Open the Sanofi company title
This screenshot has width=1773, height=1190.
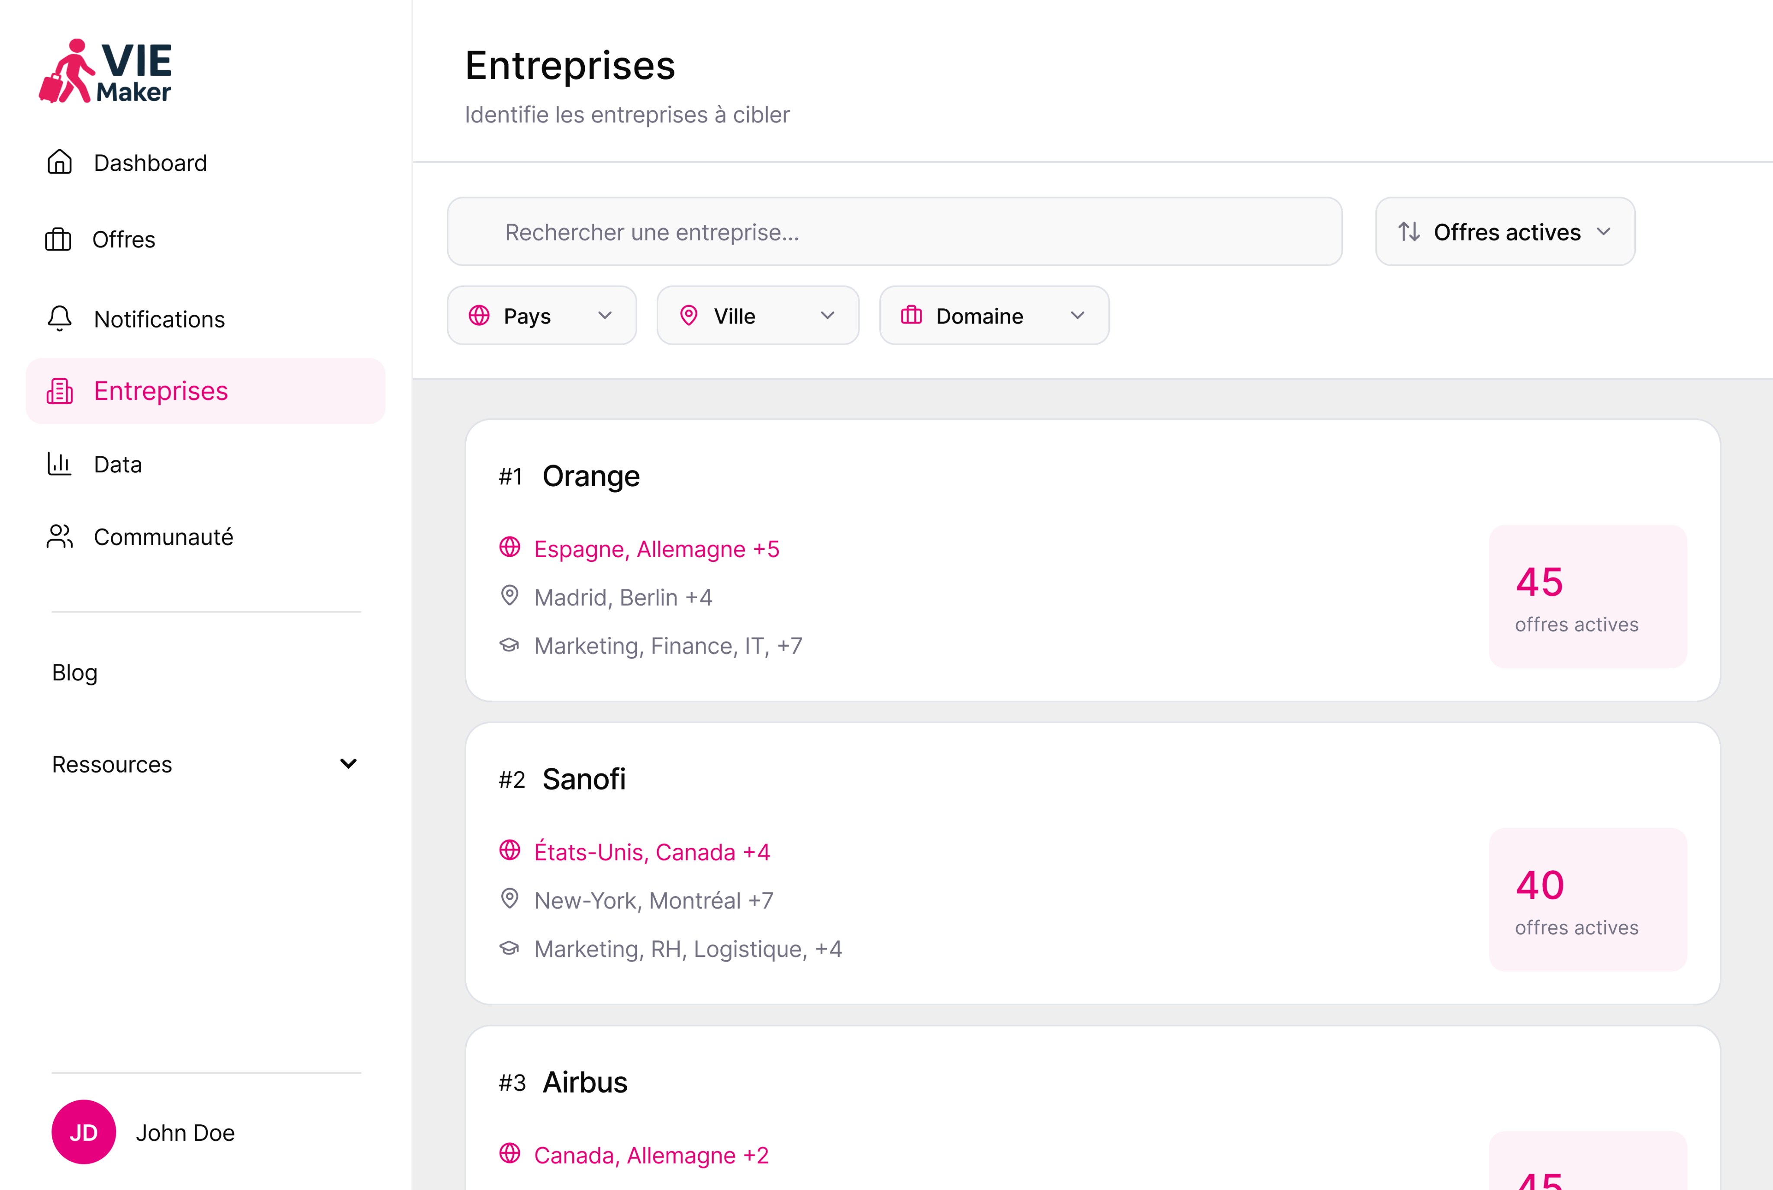(x=584, y=779)
